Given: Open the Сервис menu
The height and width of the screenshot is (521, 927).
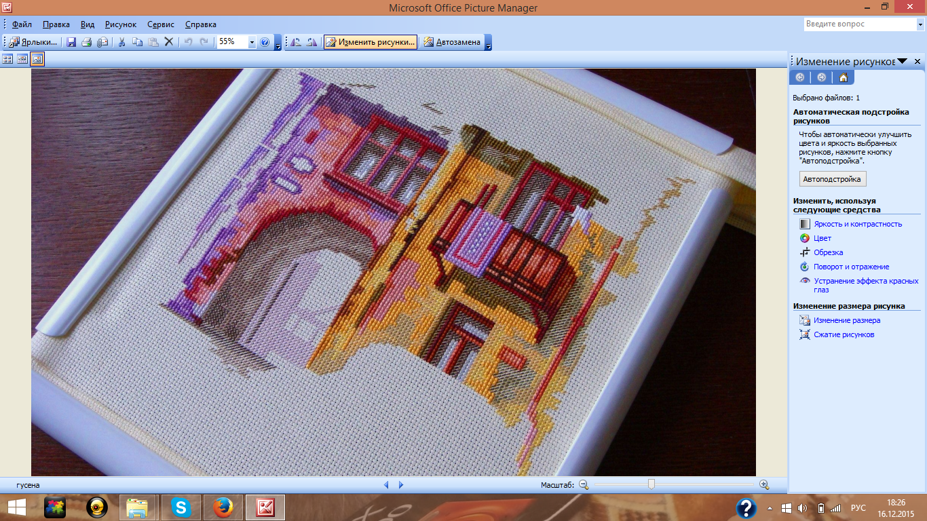Looking at the screenshot, I should pos(161,24).
